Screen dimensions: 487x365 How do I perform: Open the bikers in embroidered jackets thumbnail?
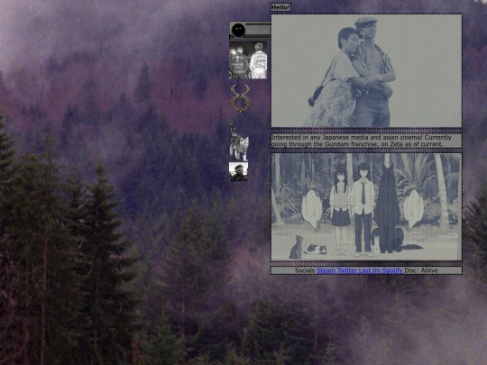(x=248, y=59)
